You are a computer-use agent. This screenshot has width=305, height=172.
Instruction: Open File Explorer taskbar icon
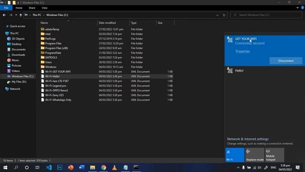coord(92,167)
